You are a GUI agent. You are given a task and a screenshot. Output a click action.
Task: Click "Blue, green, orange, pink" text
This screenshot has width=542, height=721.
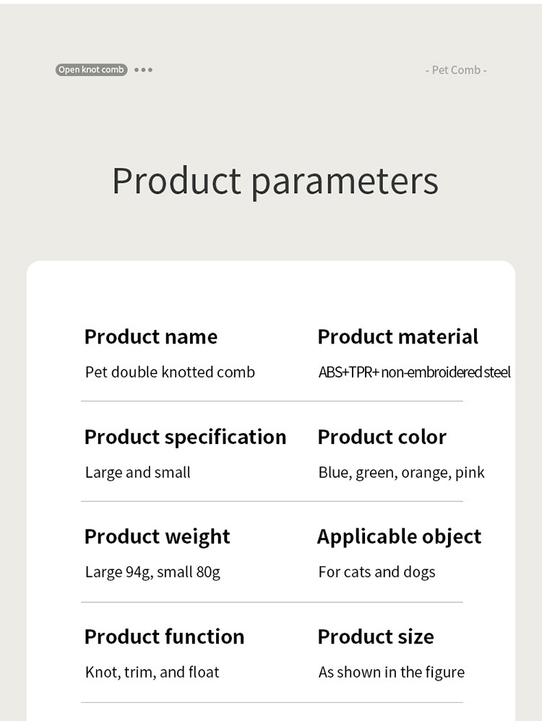[401, 473]
